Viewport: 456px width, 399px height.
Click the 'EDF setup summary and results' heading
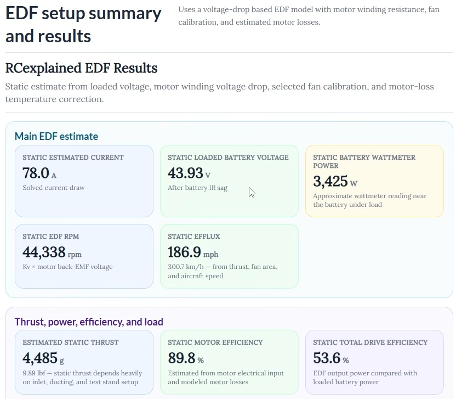point(83,25)
